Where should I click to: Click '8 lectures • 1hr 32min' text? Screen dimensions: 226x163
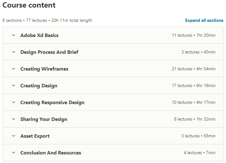195,119
